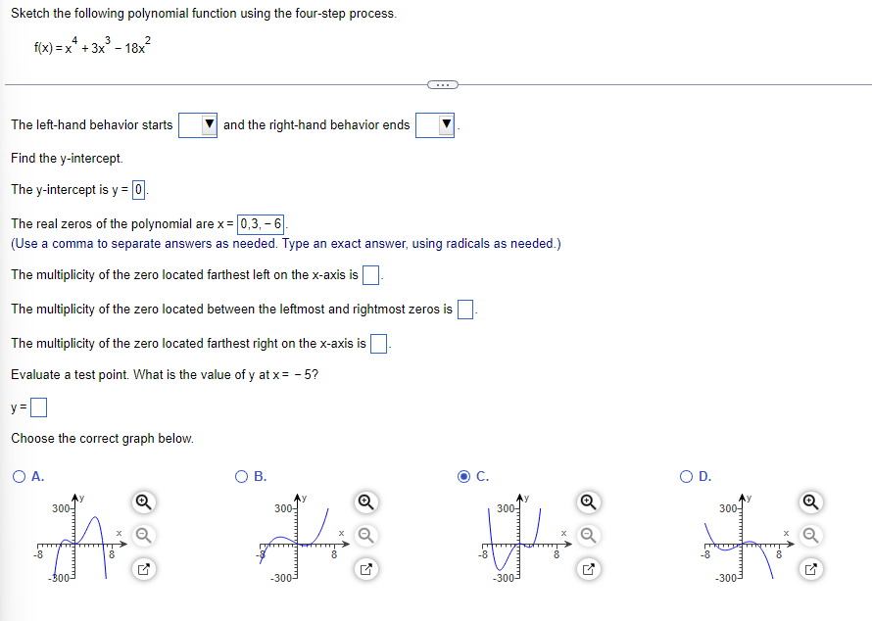Click the farthest-left zero multiplicity input box
This screenshot has width=872, height=621.
(369, 275)
